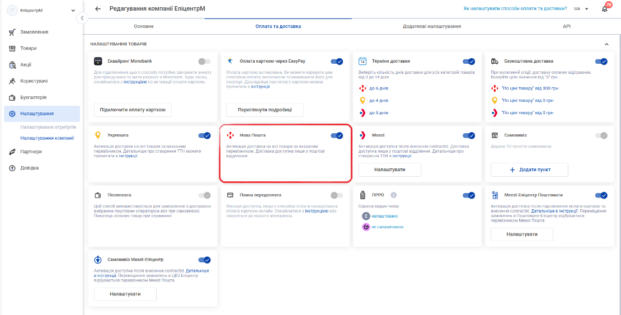Toggle the Еквайринг Monobank switch
Screen dimensions: 621x315
pos(204,62)
